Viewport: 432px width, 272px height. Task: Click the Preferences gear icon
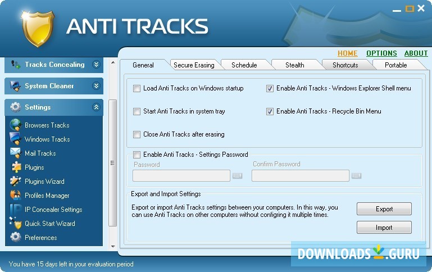15,237
